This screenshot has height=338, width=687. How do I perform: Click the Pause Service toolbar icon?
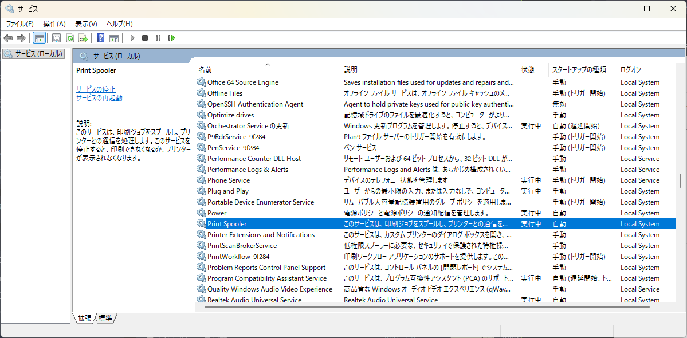pos(158,38)
